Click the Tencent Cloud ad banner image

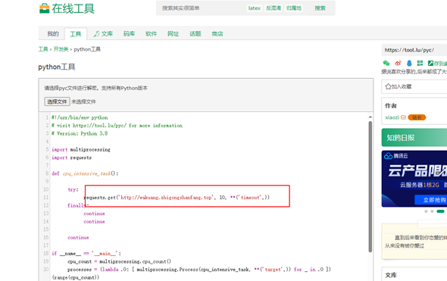[414, 179]
